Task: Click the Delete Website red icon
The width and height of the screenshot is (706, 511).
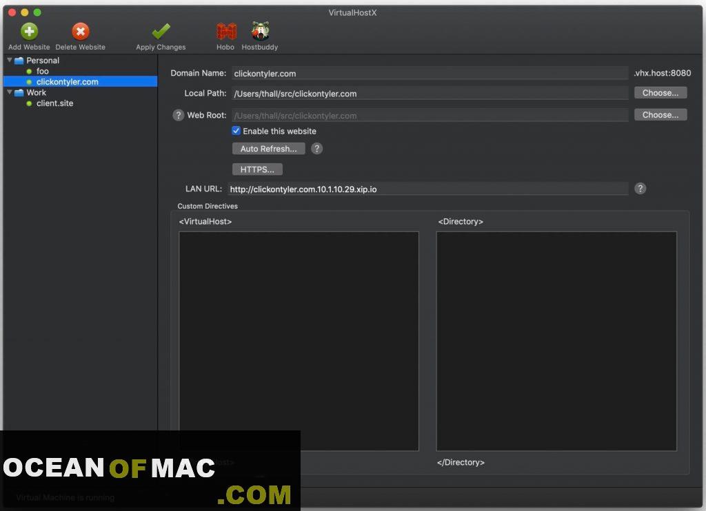Action: [x=81, y=32]
